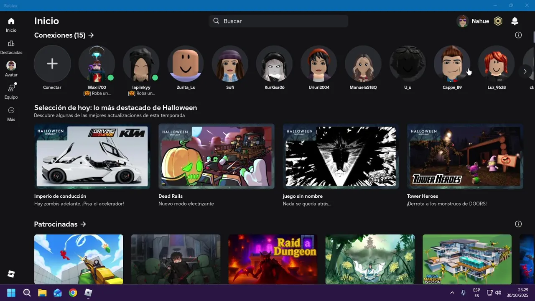Open Mega Mansion Tycoon sponsored game
The width and height of the screenshot is (535, 301).
coord(467,259)
